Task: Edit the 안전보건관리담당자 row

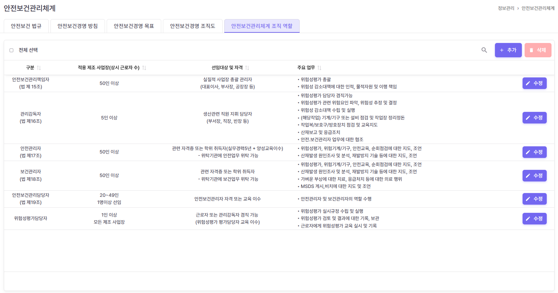Action: point(534,199)
